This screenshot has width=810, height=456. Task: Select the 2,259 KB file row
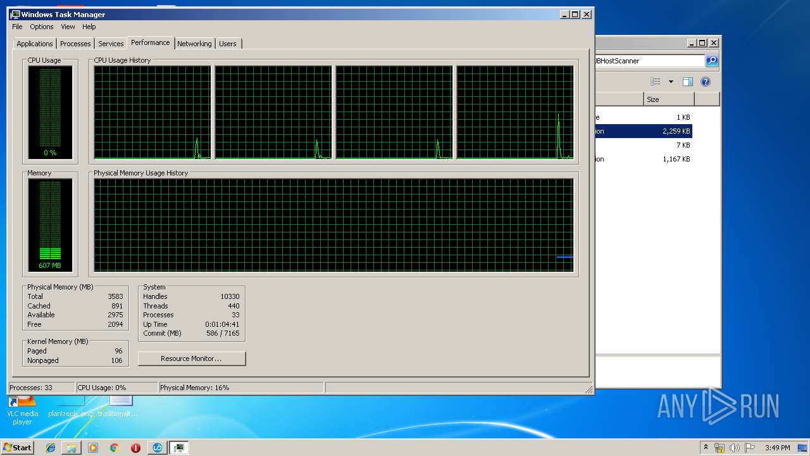(643, 131)
